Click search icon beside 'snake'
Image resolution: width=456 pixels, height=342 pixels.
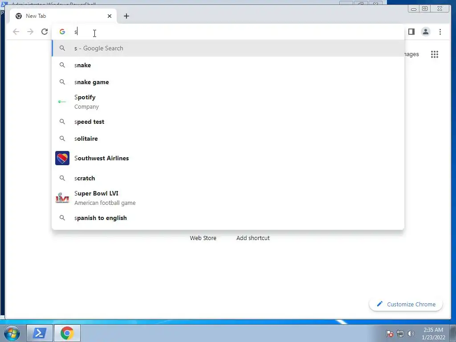point(62,65)
